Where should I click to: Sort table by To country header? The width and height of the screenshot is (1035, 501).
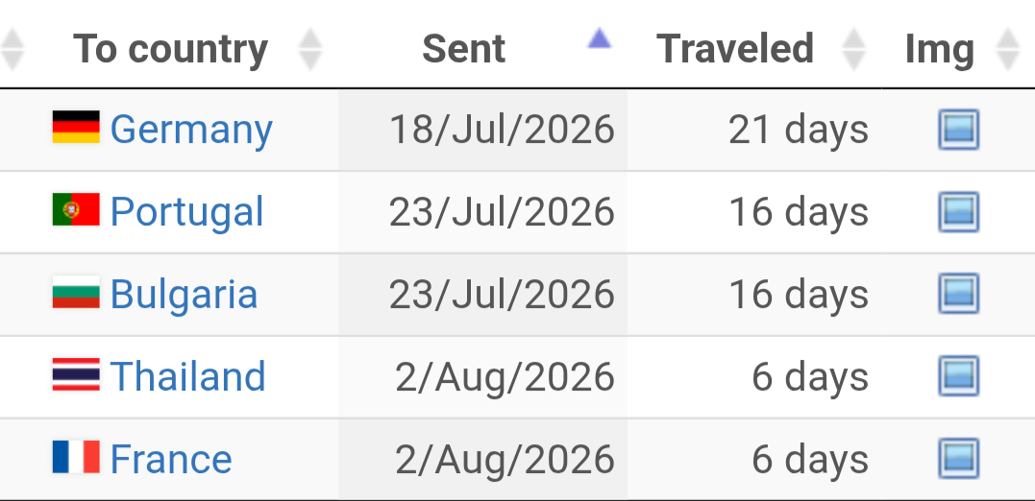[170, 49]
